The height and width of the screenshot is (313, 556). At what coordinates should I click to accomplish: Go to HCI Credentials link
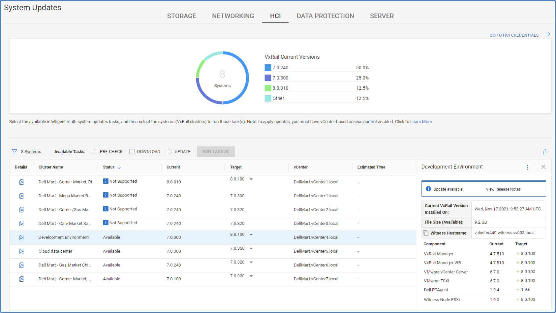514,35
